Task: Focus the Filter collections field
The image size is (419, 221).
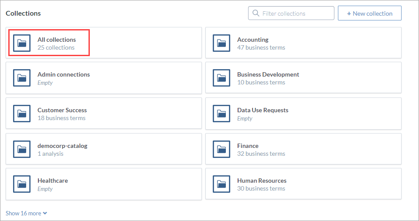Action: [291, 13]
